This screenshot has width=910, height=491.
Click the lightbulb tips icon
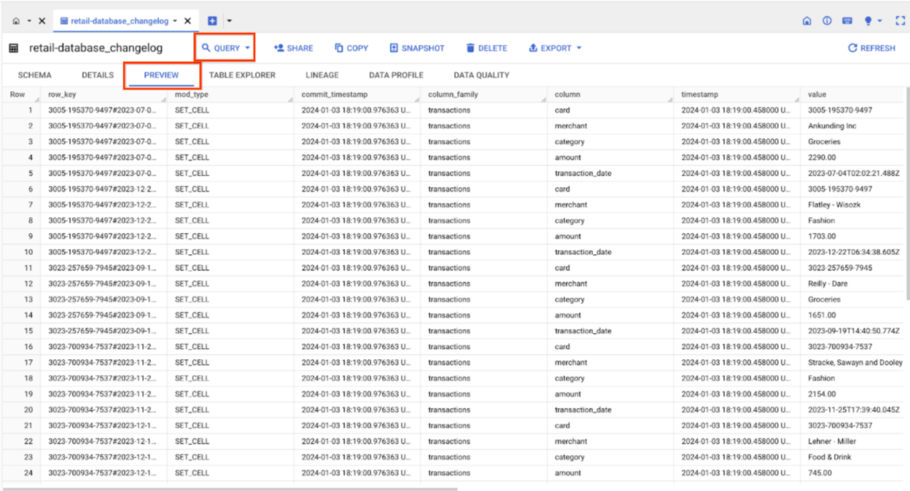868,21
